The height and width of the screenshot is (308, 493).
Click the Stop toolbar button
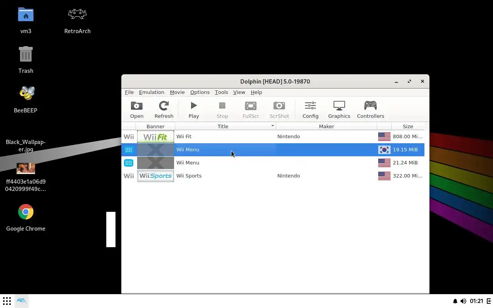222,110
